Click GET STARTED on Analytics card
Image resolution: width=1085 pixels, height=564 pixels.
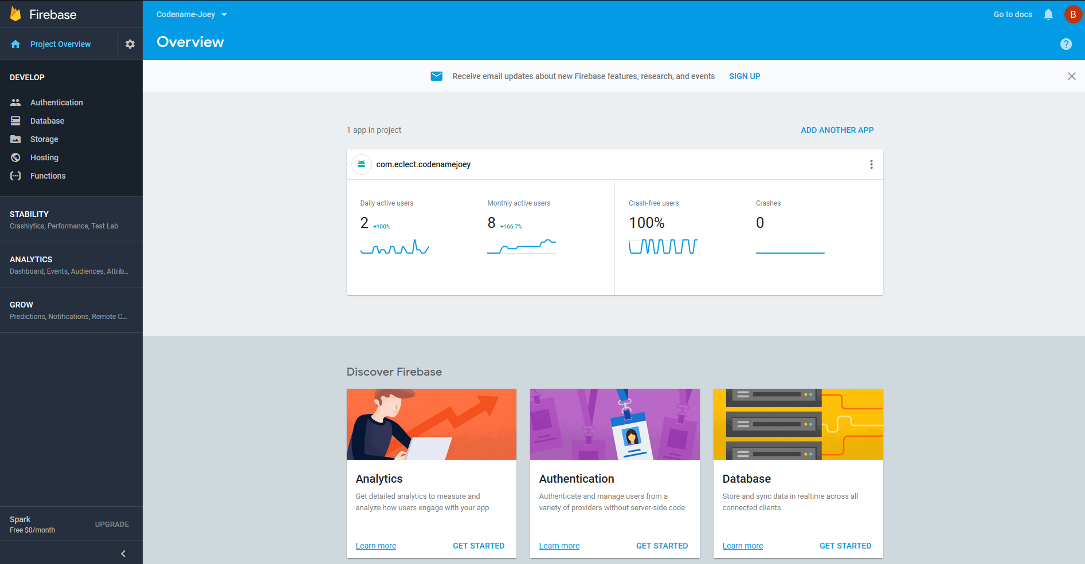(479, 546)
